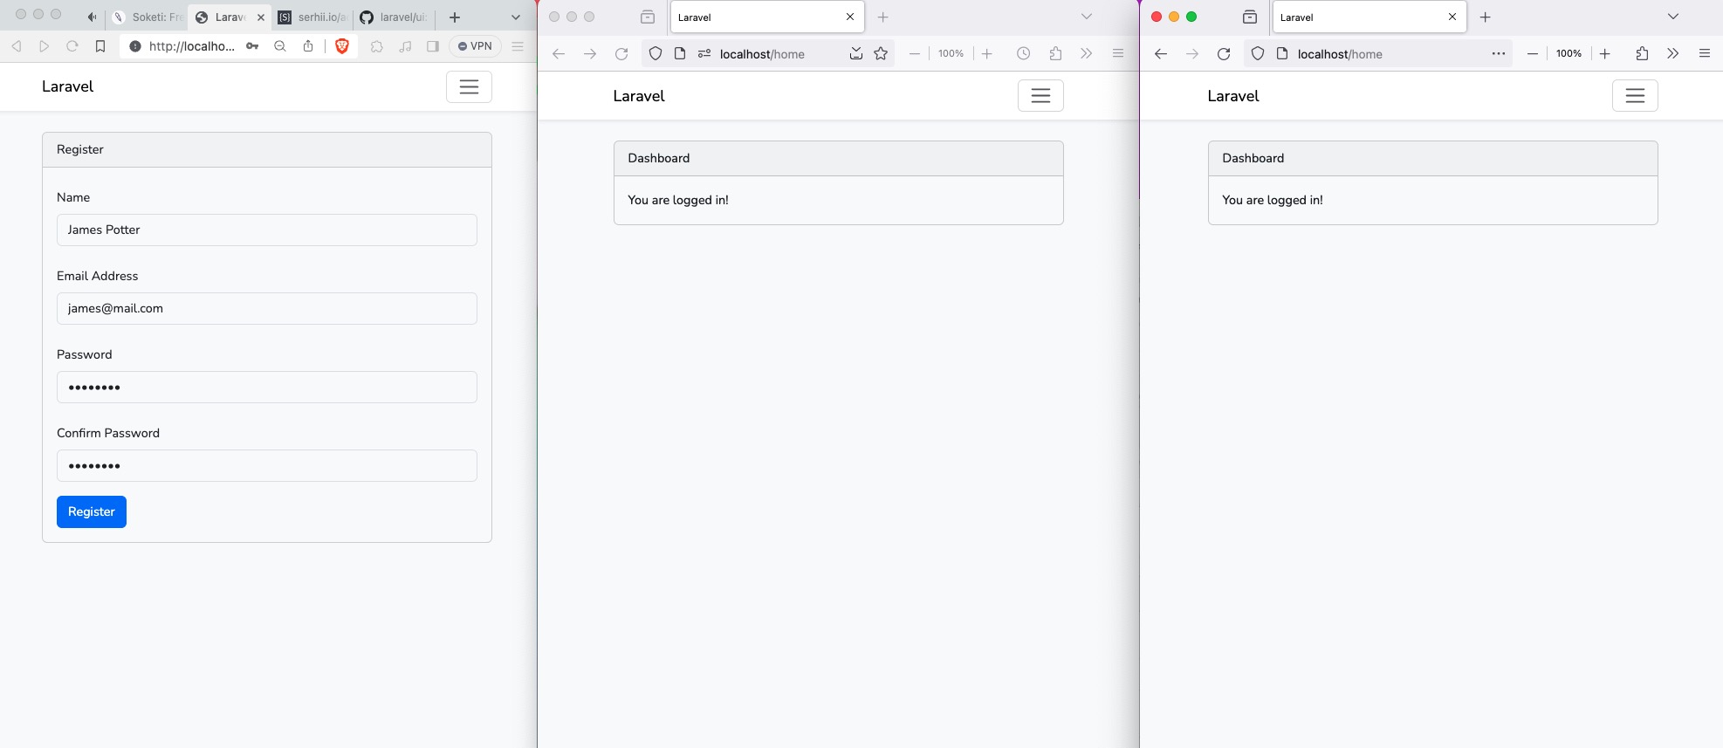
Task: Click the address bar download icon in the middle Firefox window
Action: point(856,54)
